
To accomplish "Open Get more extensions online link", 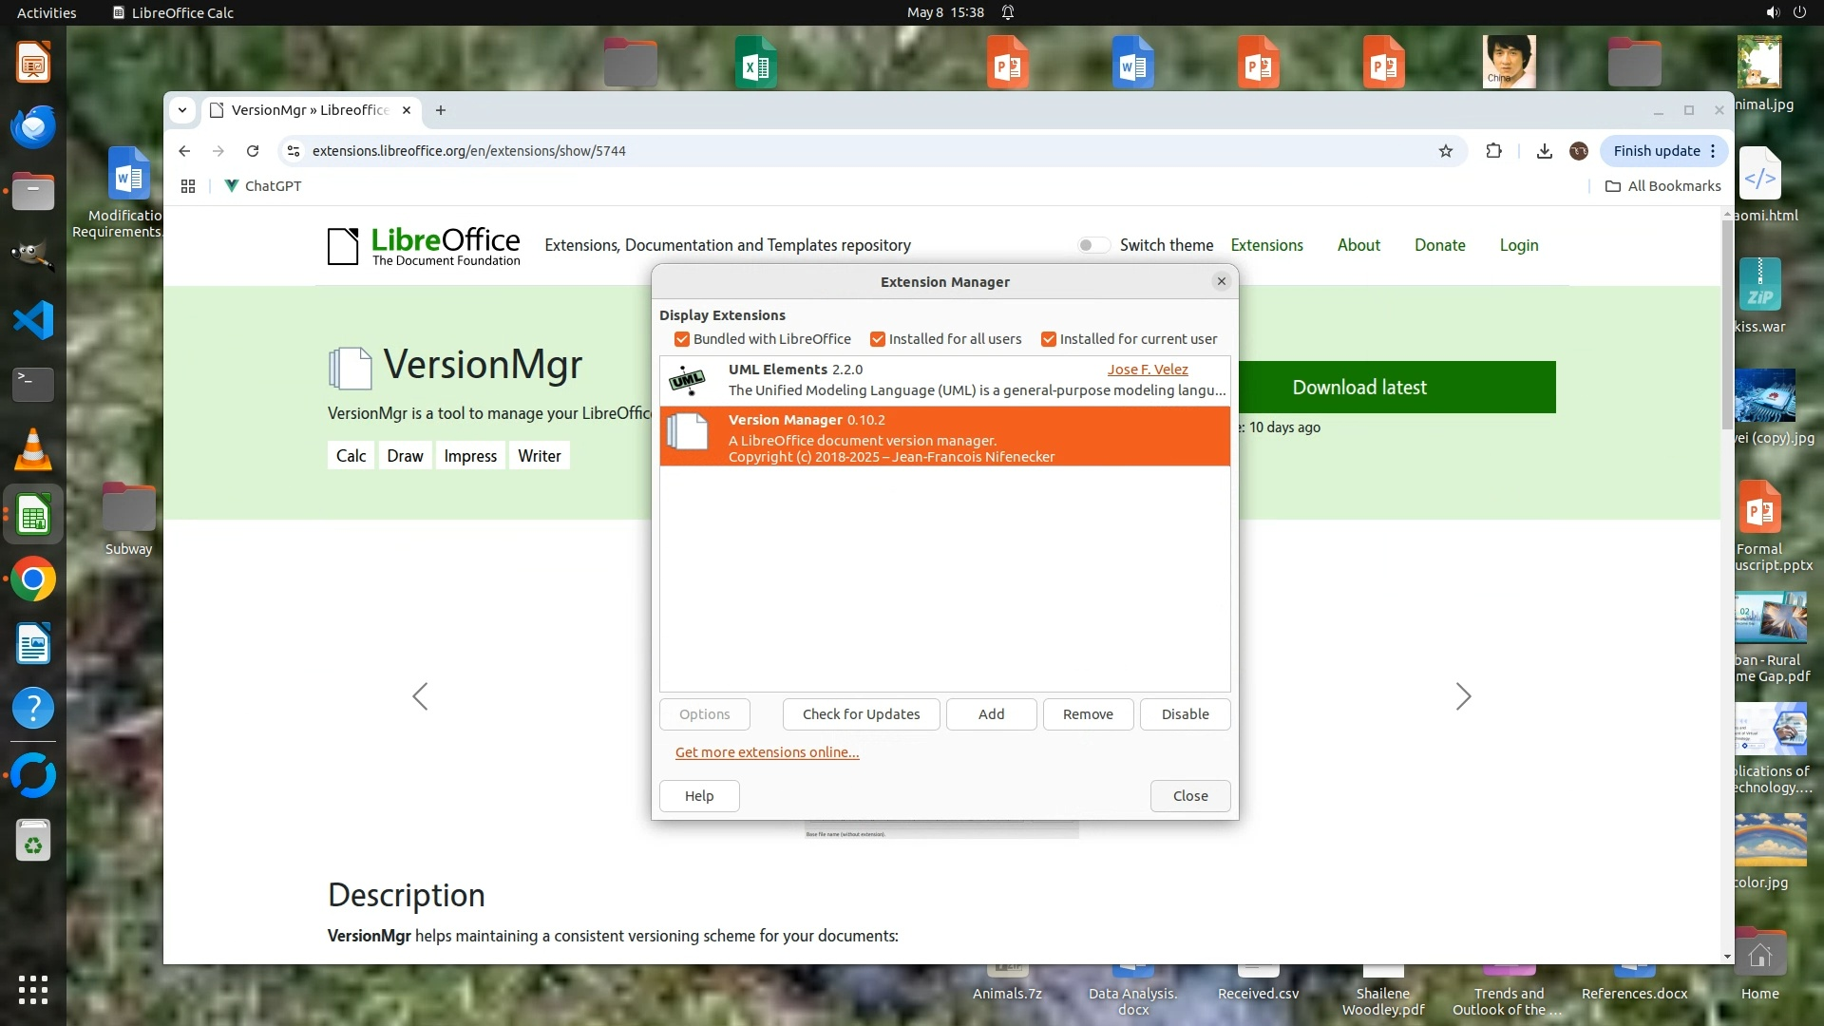I will point(767,752).
